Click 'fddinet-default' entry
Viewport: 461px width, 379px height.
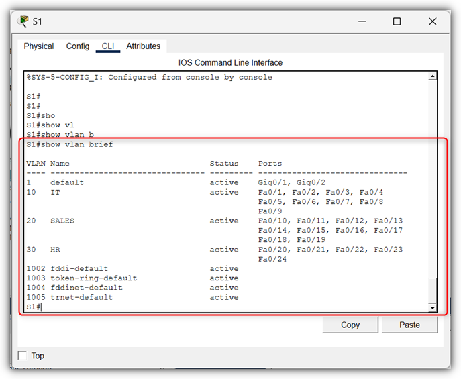point(87,288)
